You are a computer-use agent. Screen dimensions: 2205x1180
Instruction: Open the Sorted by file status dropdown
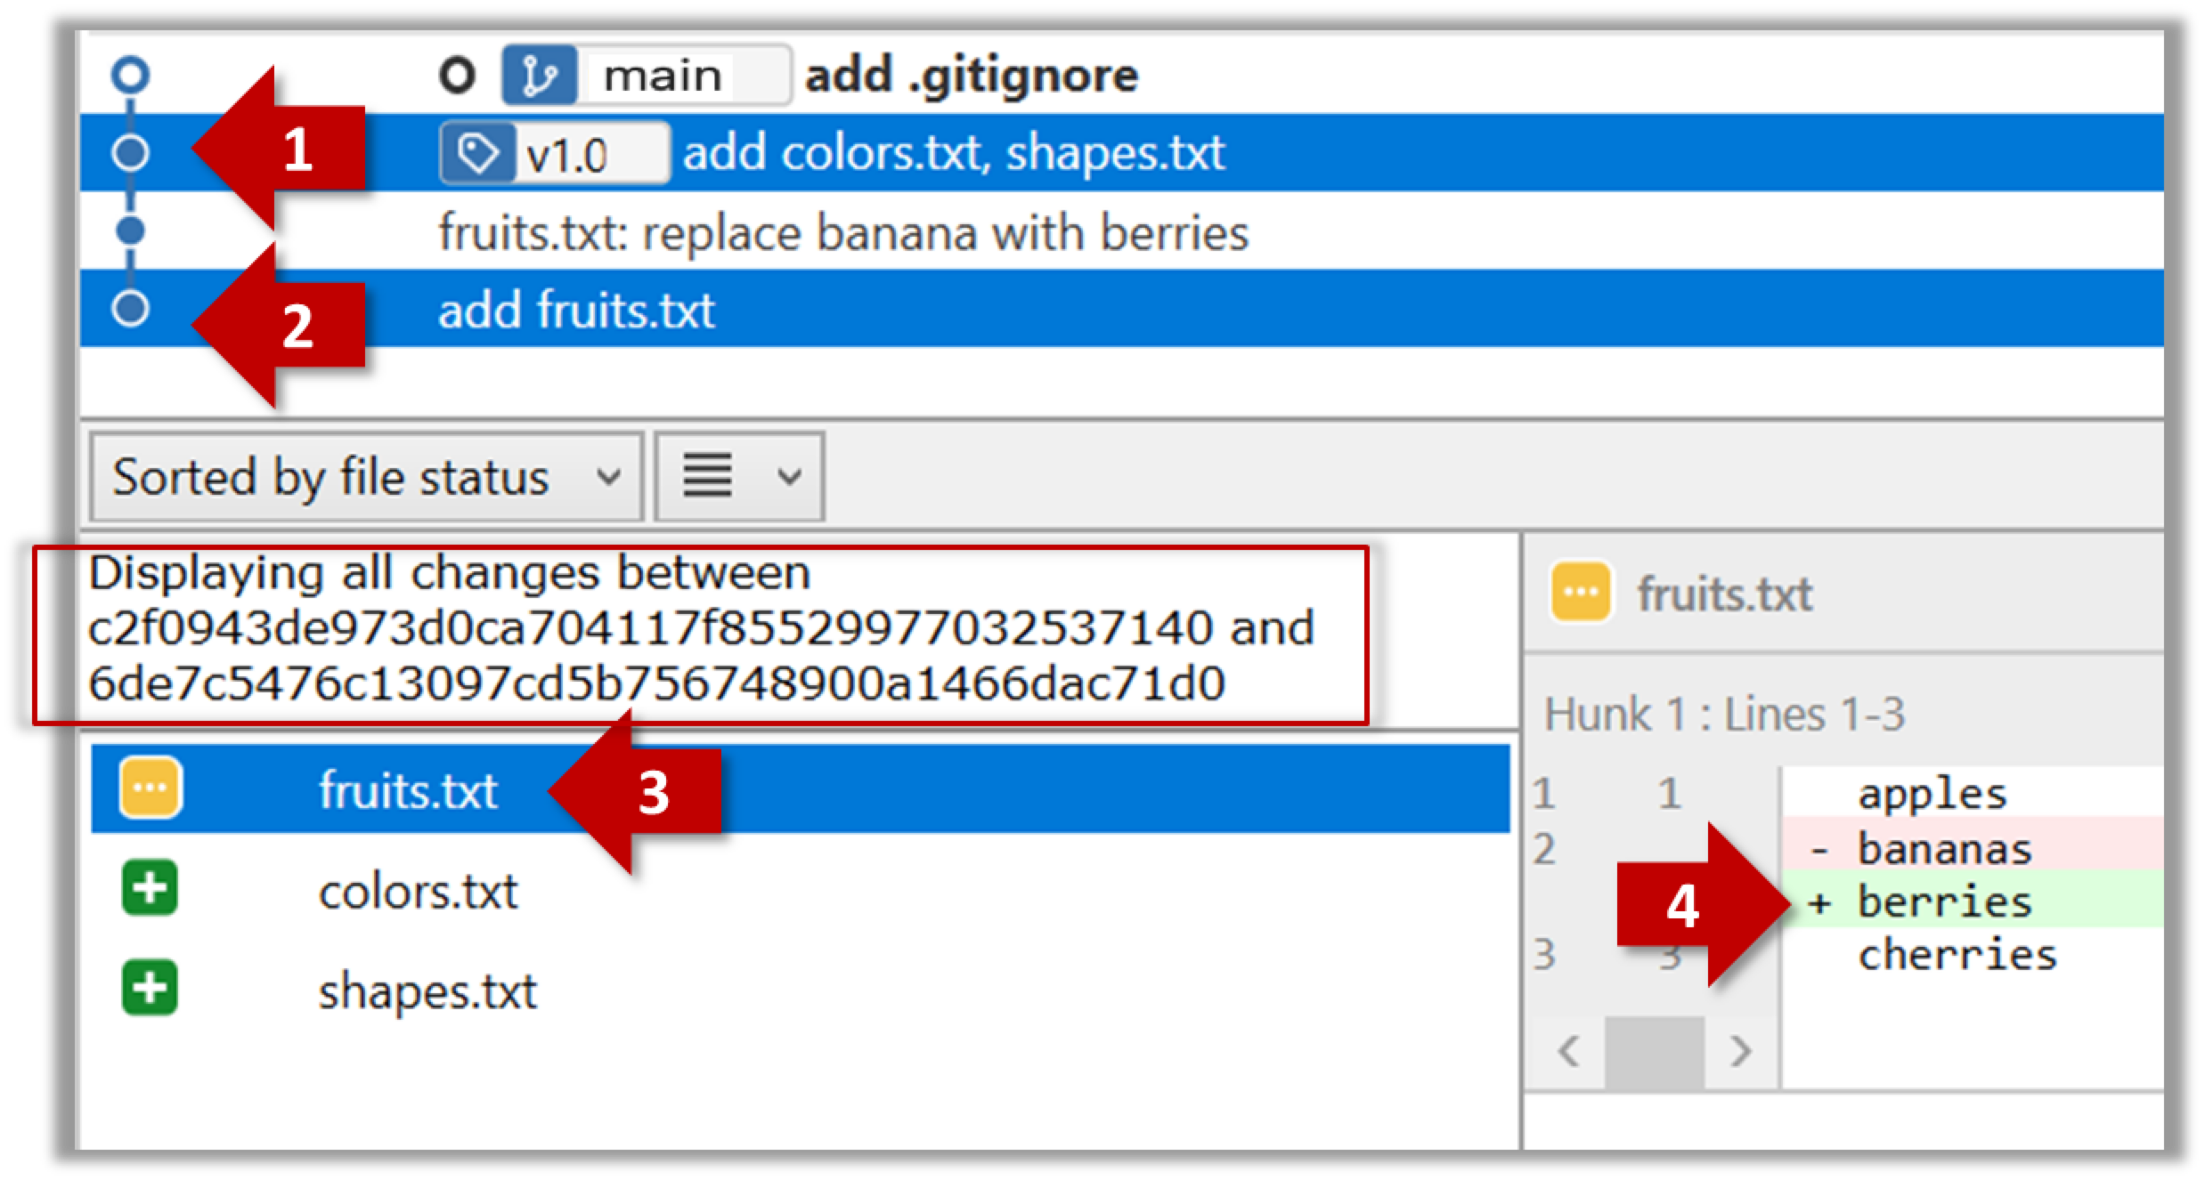[x=366, y=477]
